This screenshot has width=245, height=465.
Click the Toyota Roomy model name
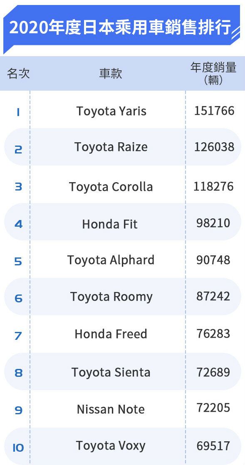pos(111,297)
